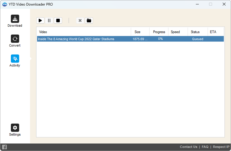Close the YTD Video Downloader window
Viewport: 231px width, 151px height.
coord(224,4)
